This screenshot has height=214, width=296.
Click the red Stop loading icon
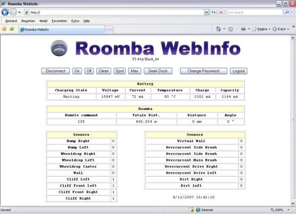pos(221,12)
